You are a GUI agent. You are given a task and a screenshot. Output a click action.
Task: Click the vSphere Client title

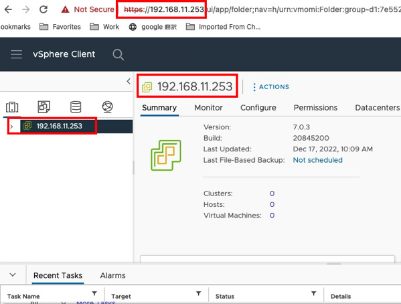(x=64, y=54)
